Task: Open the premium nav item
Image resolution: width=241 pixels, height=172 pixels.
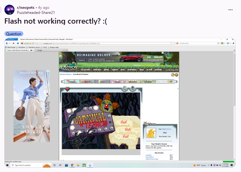Action: pyautogui.click(x=158, y=70)
